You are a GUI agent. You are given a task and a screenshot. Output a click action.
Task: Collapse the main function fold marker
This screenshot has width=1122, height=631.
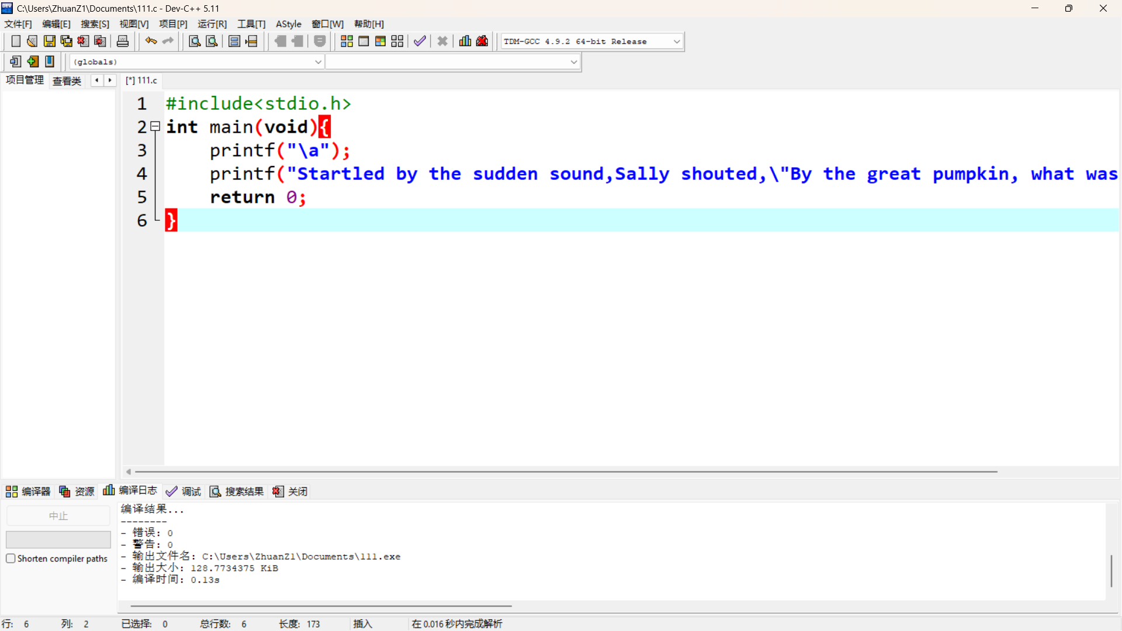pyautogui.click(x=155, y=126)
